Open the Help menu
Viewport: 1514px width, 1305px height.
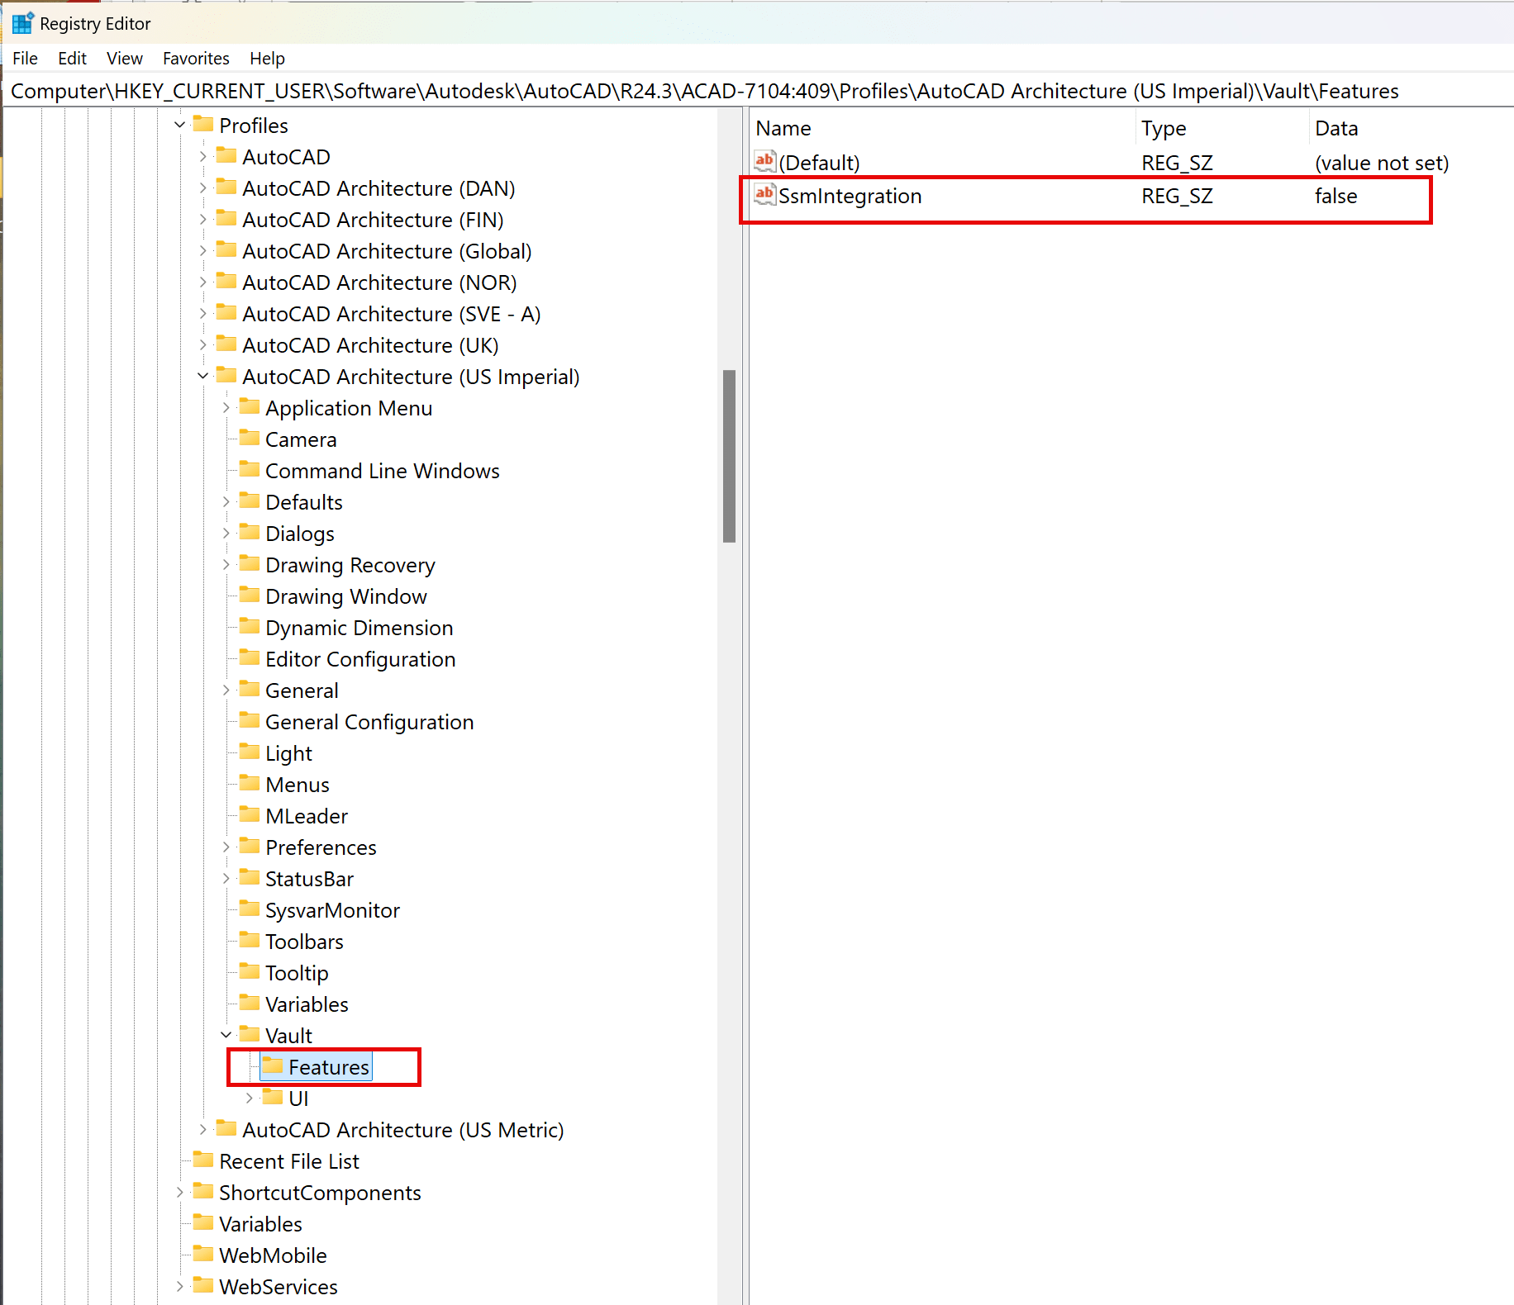coord(267,59)
